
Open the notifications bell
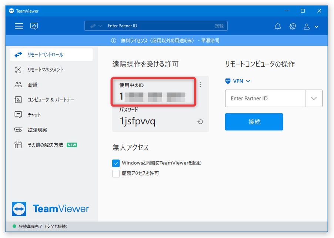pos(278,26)
